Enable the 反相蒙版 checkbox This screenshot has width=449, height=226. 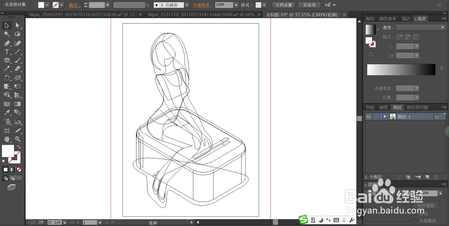(x=416, y=220)
